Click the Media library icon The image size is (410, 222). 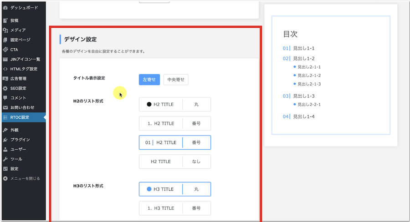(x=5, y=30)
